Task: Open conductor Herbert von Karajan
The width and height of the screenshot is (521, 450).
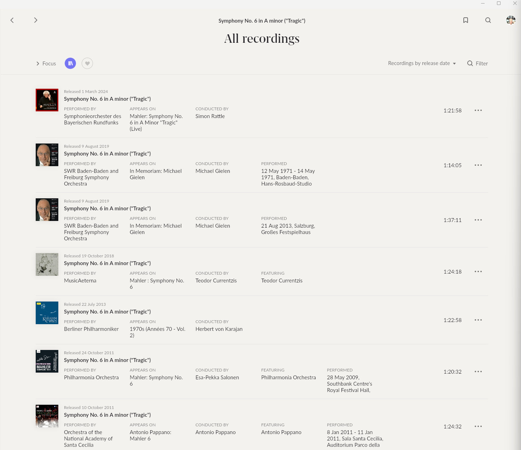Action: 219,329
